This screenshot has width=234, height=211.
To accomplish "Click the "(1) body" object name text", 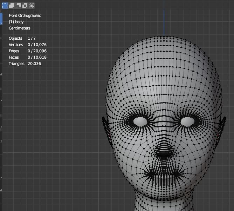I will 16,22.
